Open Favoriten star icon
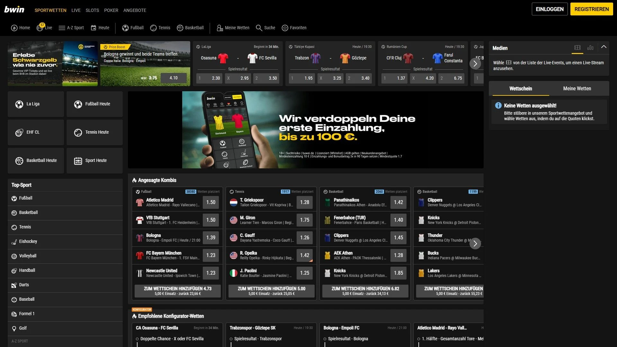This screenshot has height=347, width=617. click(x=285, y=28)
